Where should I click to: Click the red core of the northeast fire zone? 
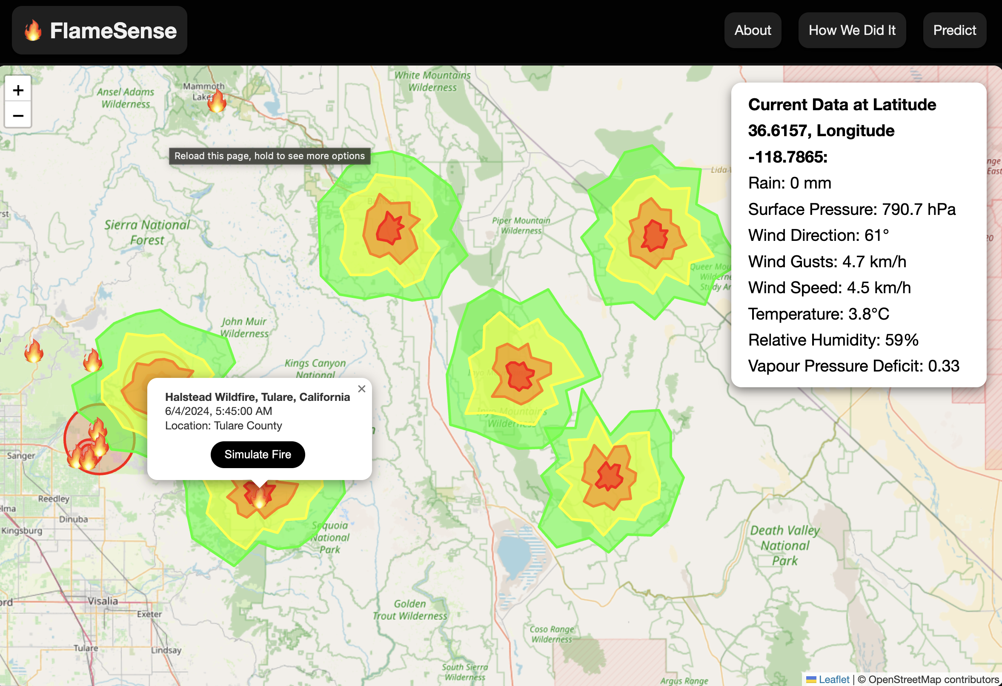point(655,236)
